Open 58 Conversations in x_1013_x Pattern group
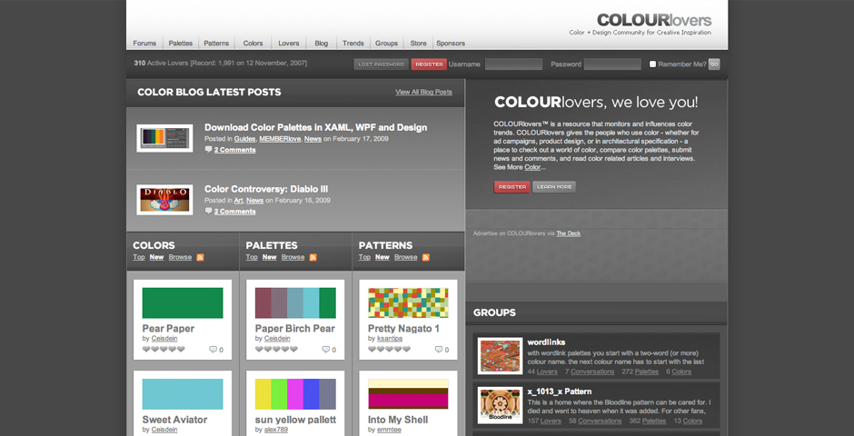Screen dimensions: 854x436 coord(595,421)
